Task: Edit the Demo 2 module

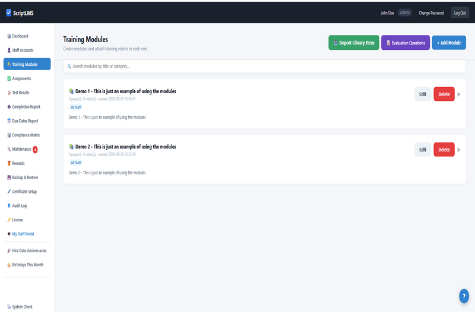Action: [x=423, y=149]
